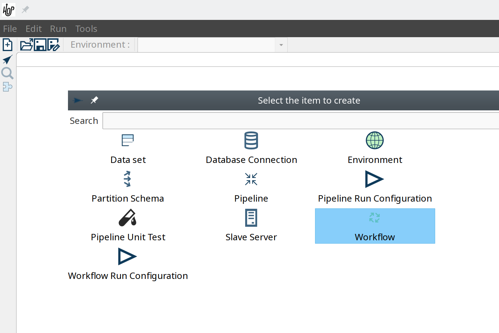Select the Data Orchestration perspective arrow icon
The height and width of the screenshot is (333, 499).
[8, 60]
